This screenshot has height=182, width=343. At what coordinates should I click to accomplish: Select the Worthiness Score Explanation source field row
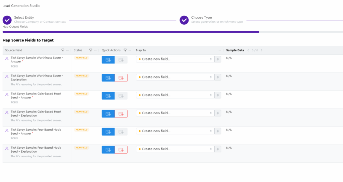36,78
